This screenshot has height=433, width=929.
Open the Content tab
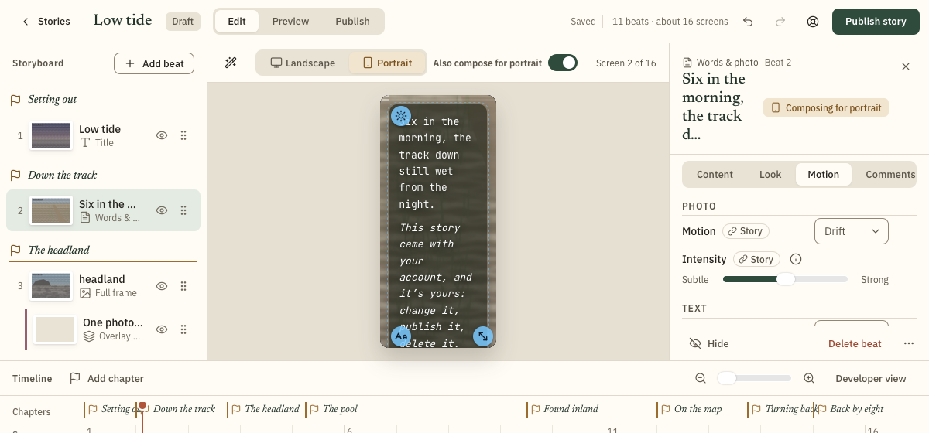pos(715,175)
